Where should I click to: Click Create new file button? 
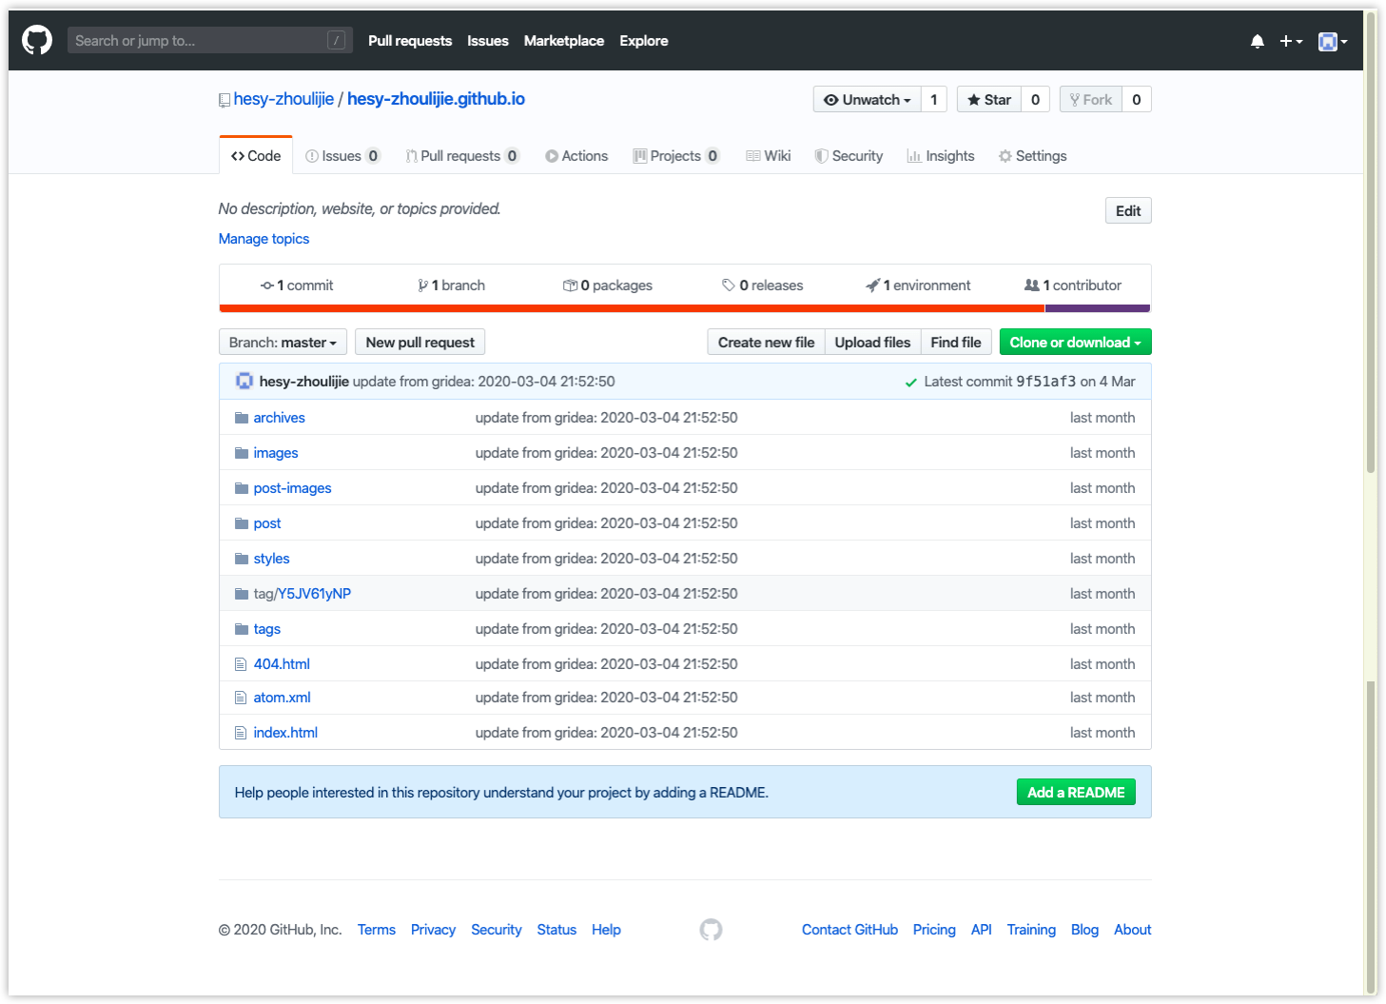[766, 343]
